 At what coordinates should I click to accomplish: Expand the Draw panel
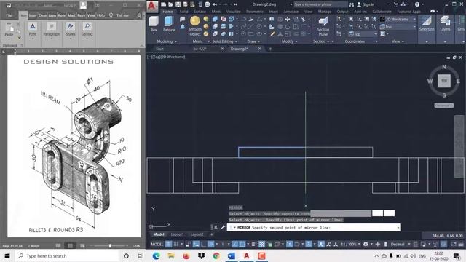253,41
